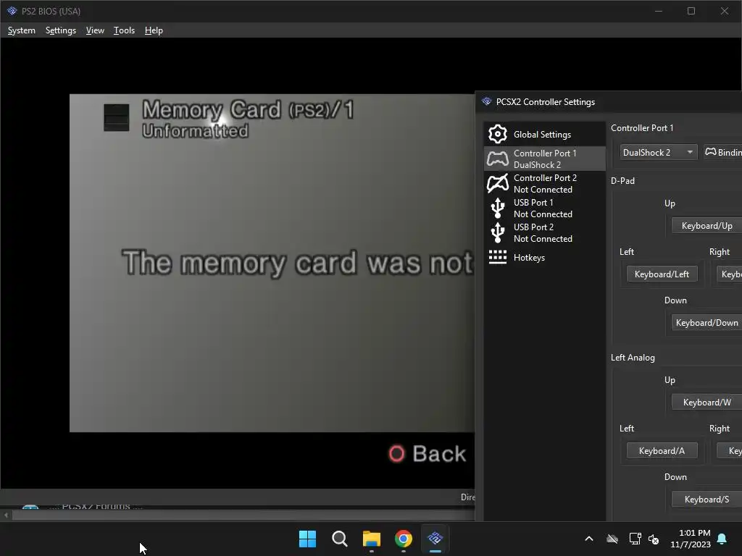Click the red circle Back icon
Viewport: 742px width, 556px height.
pyautogui.click(x=396, y=454)
